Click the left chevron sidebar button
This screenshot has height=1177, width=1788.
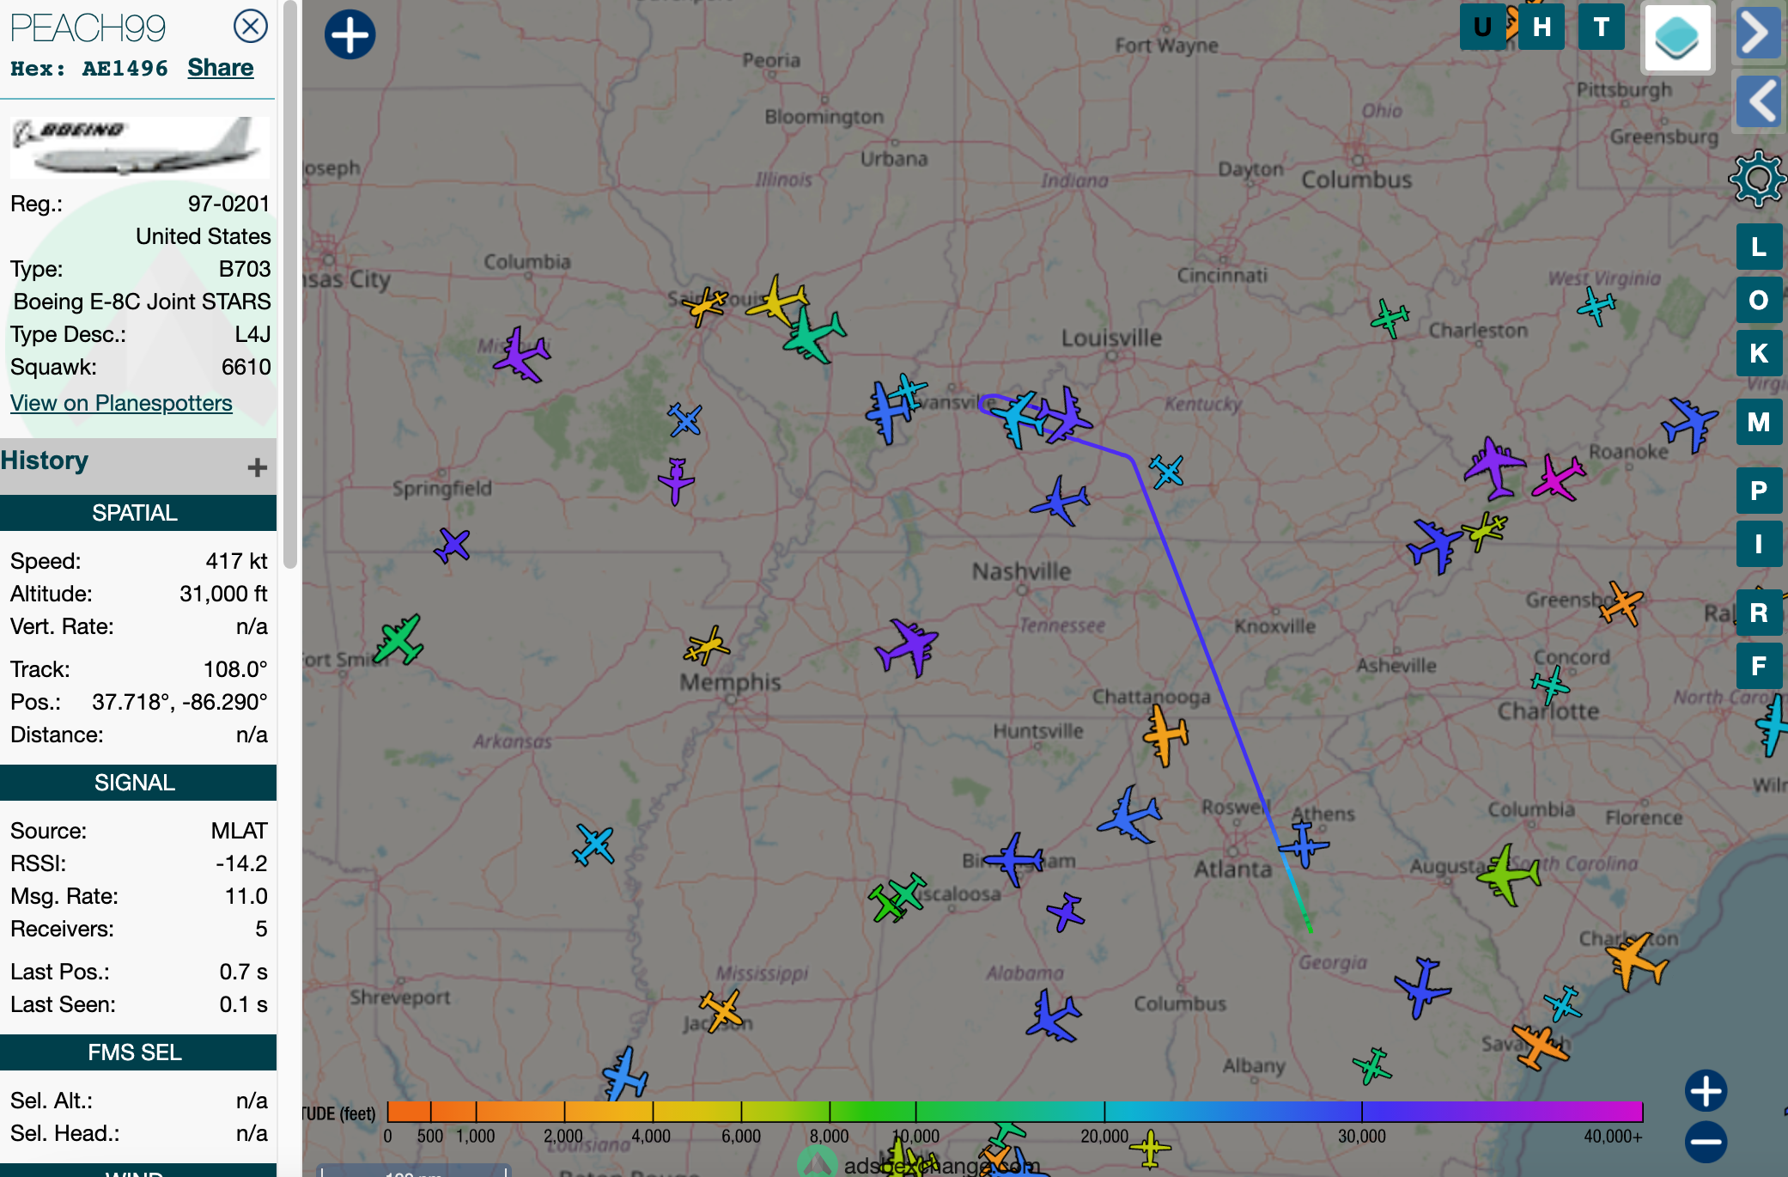[1757, 101]
